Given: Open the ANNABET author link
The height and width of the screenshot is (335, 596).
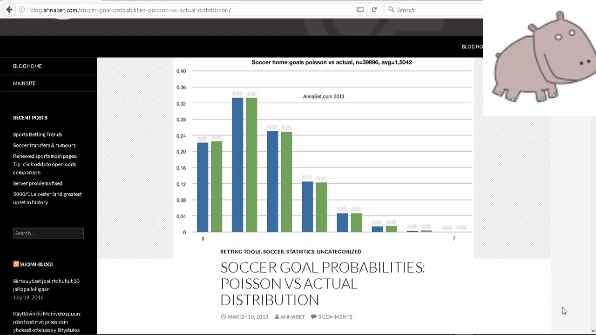Looking at the screenshot, I should point(292,317).
